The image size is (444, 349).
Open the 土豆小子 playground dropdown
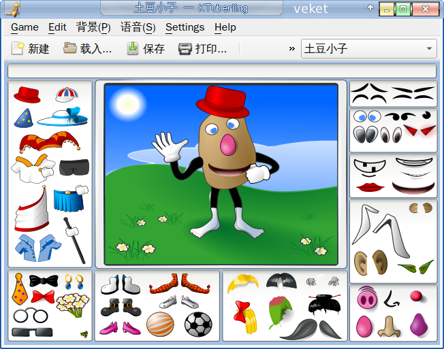pos(369,49)
